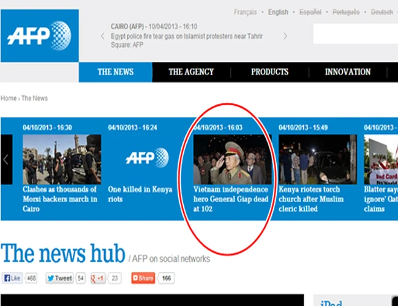
Task: Go to Home breadcrumb link
Action: click(x=8, y=99)
